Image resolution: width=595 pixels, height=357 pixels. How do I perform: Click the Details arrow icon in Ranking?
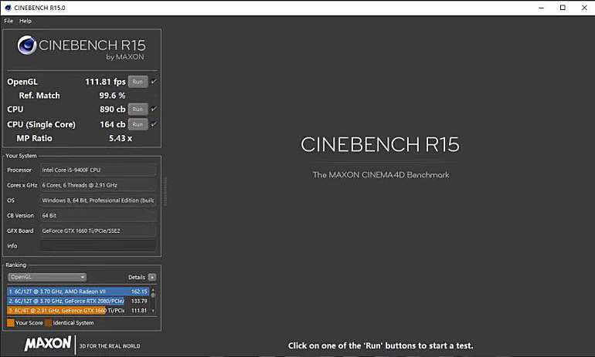point(152,277)
